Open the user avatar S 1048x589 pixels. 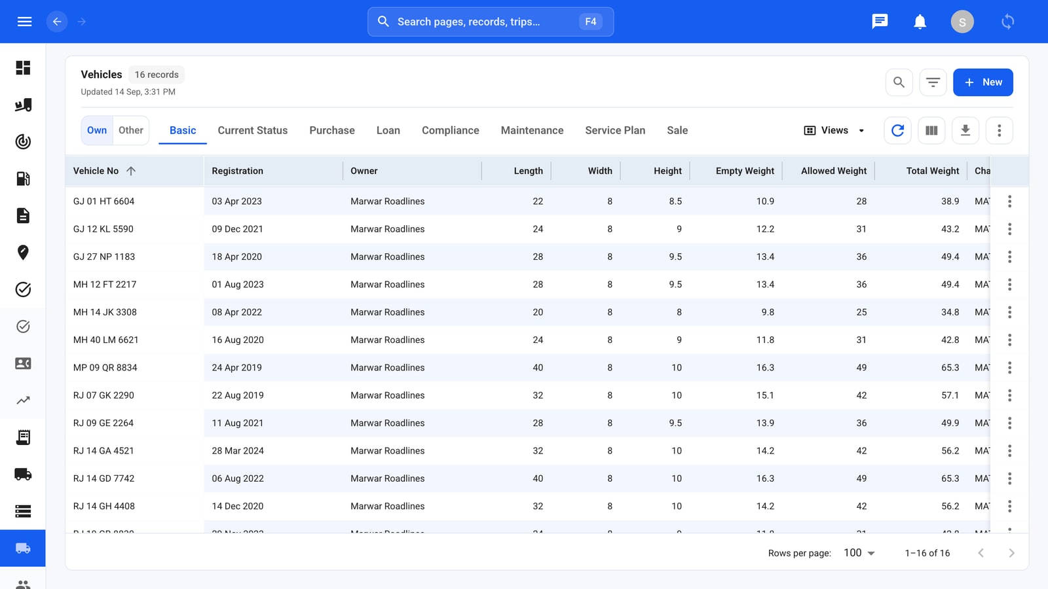(x=962, y=22)
